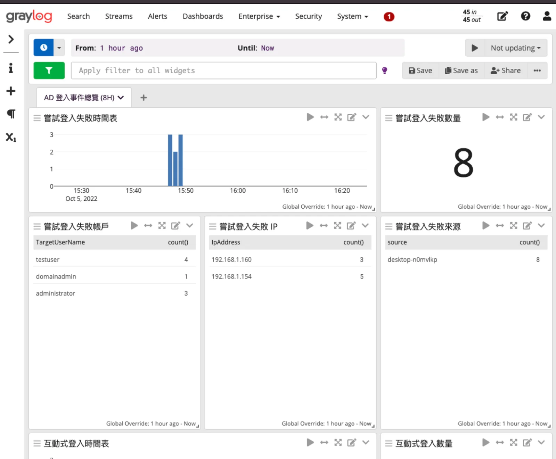Expand the left sidebar with the chevron
The width and height of the screenshot is (556, 459).
(11, 39)
